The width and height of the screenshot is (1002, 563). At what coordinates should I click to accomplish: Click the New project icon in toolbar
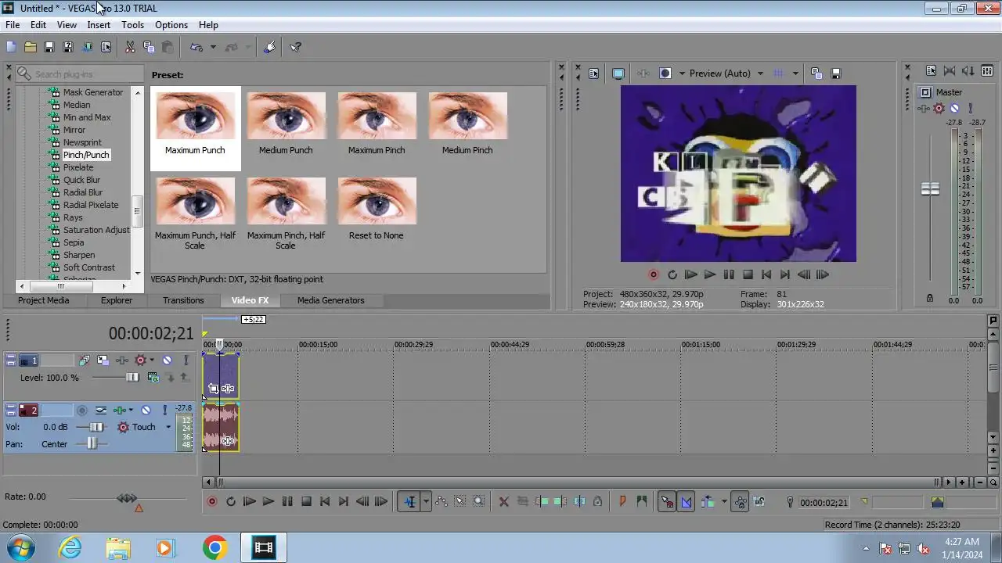point(11,47)
